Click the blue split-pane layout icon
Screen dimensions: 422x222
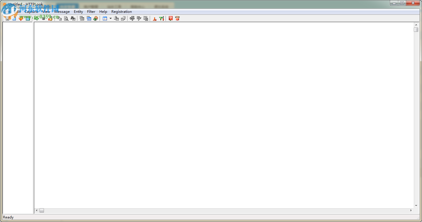pyautogui.click(x=105, y=18)
